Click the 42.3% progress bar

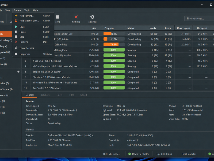pyautogui.click(x=114, y=34)
